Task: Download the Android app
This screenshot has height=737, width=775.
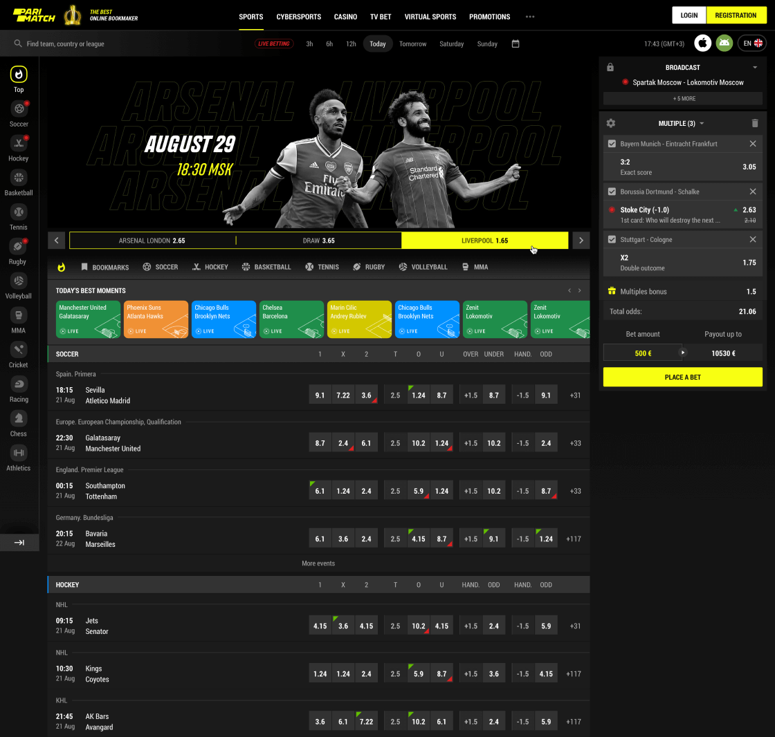Action: 724,43
